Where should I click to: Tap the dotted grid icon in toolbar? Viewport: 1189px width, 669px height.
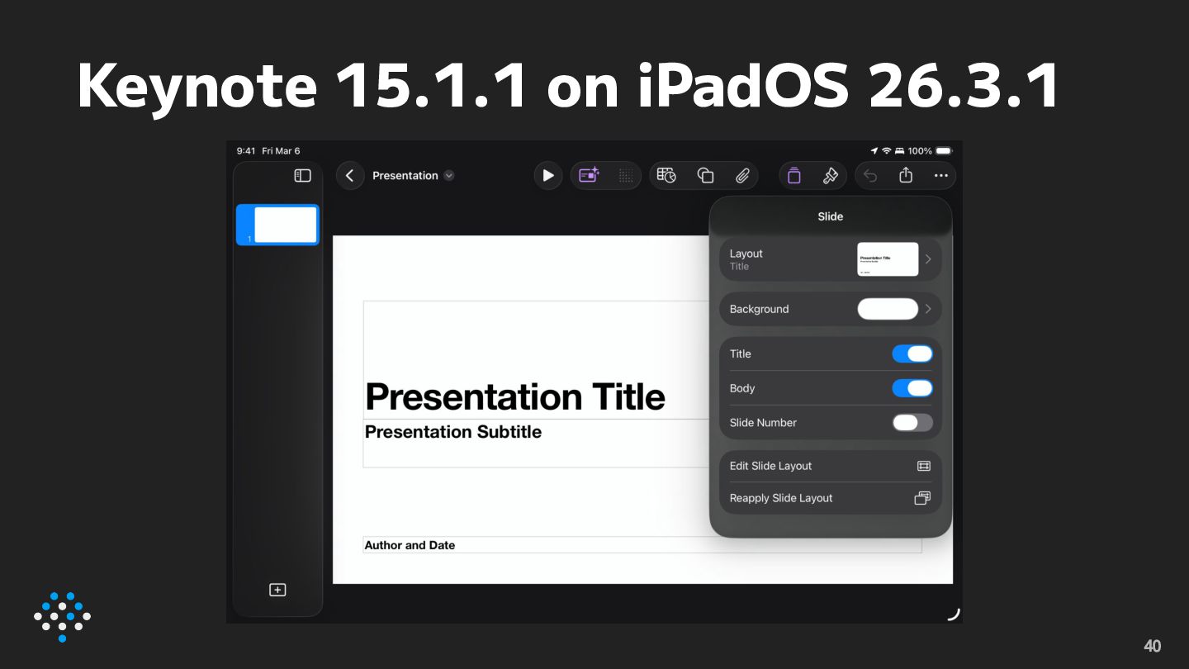(x=626, y=176)
